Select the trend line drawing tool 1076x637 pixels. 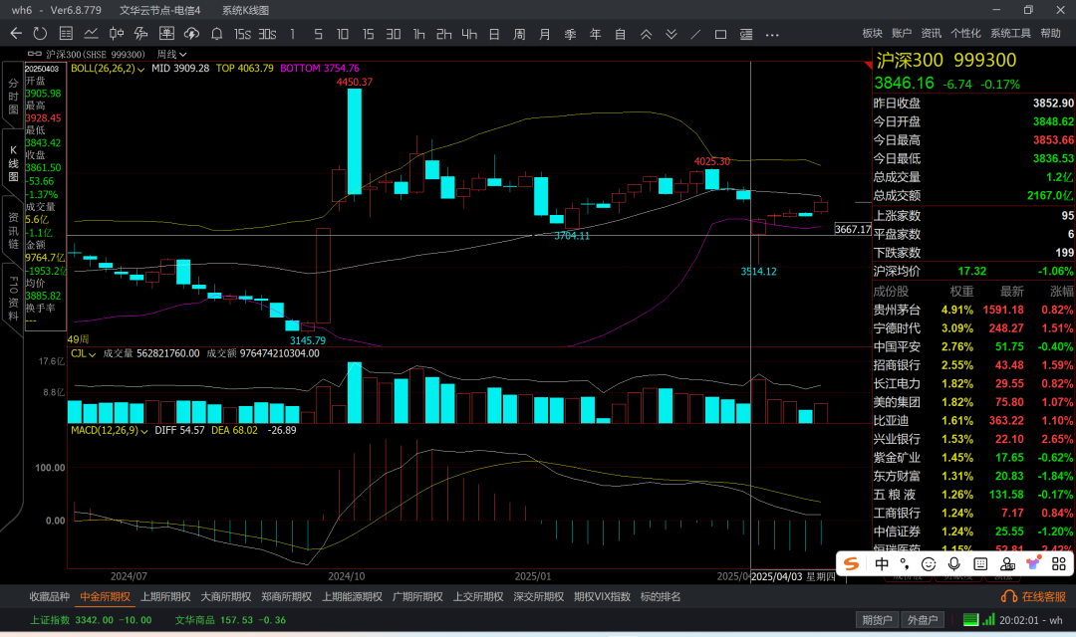[695, 34]
